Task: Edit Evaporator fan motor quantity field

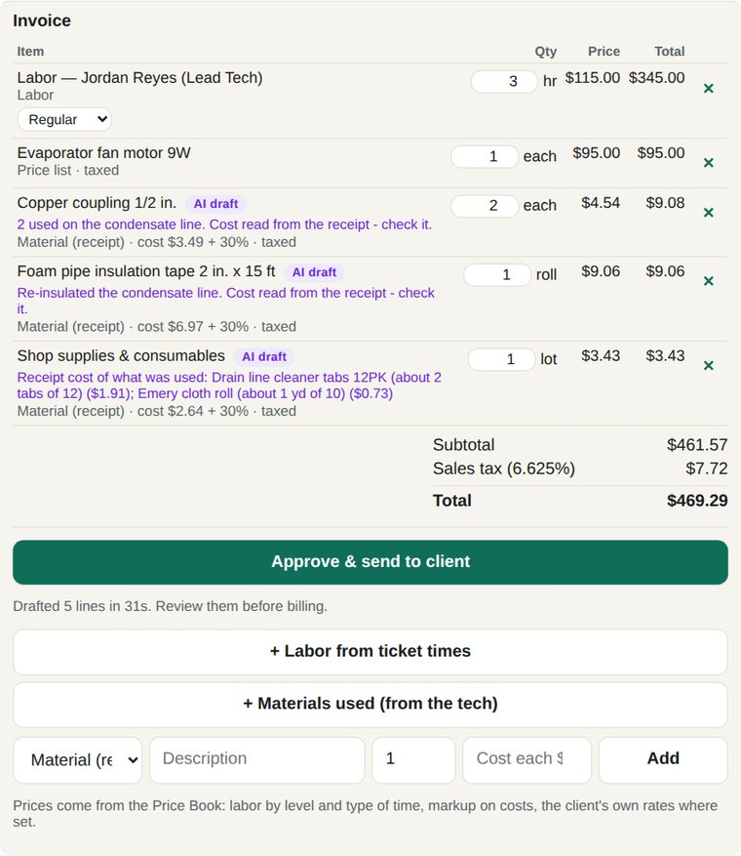Action: (x=485, y=157)
